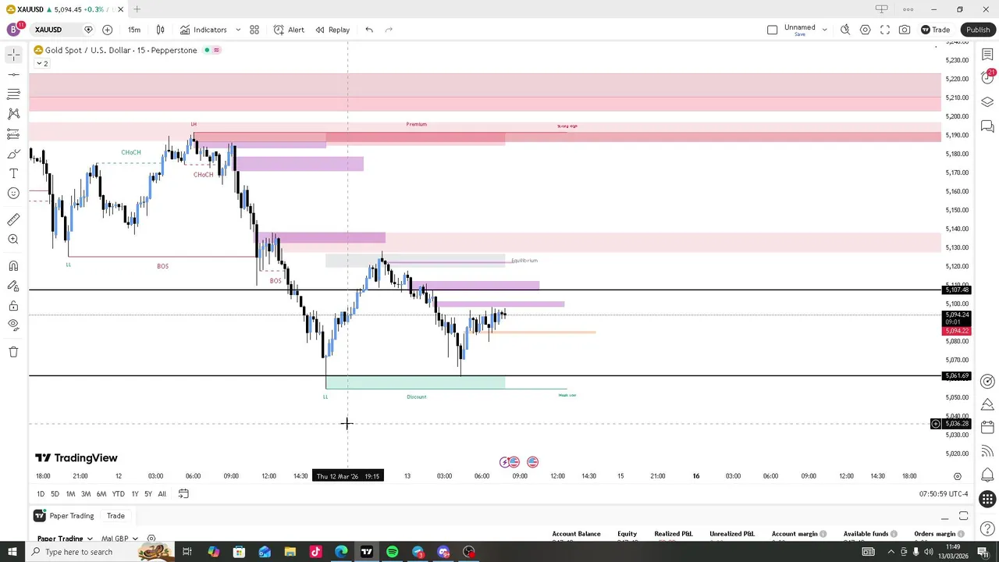This screenshot has width=999, height=562.
Task: Open the quick search icon
Action: 845,30
